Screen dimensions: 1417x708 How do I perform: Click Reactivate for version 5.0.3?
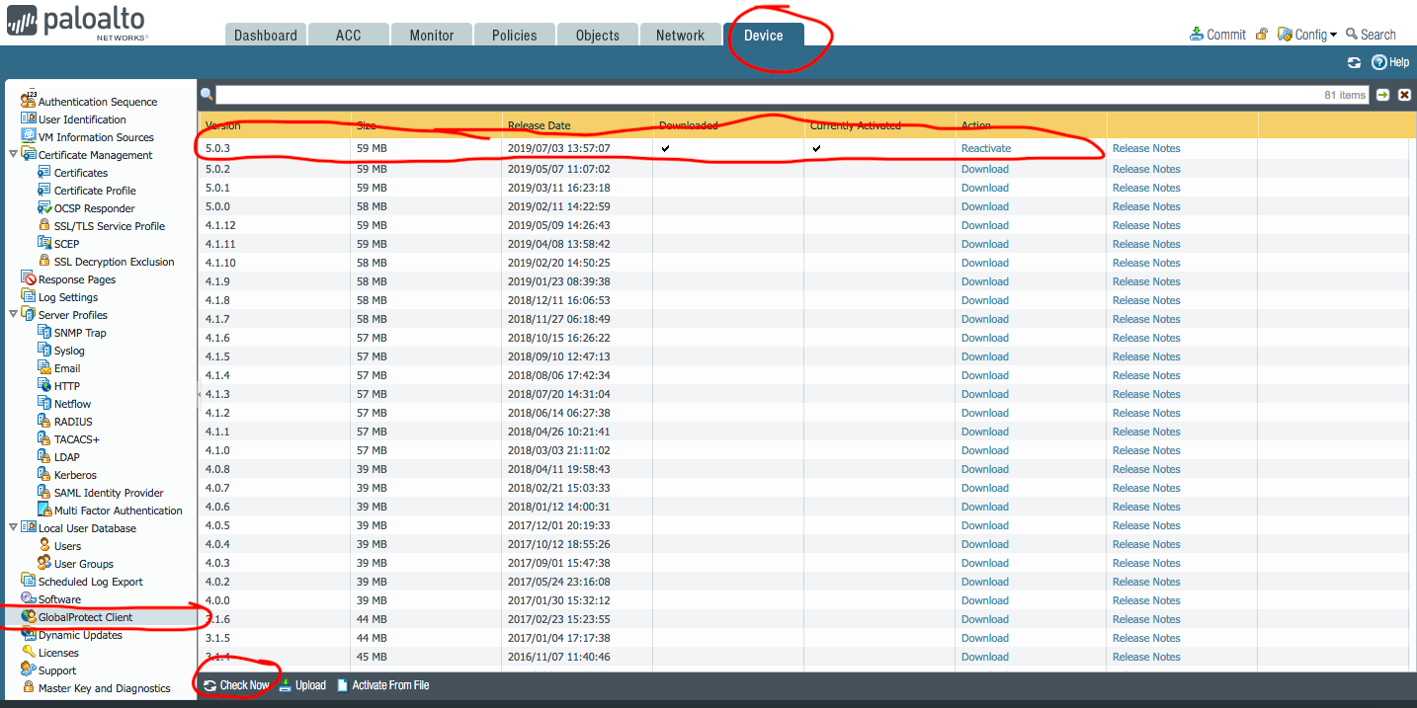click(986, 148)
